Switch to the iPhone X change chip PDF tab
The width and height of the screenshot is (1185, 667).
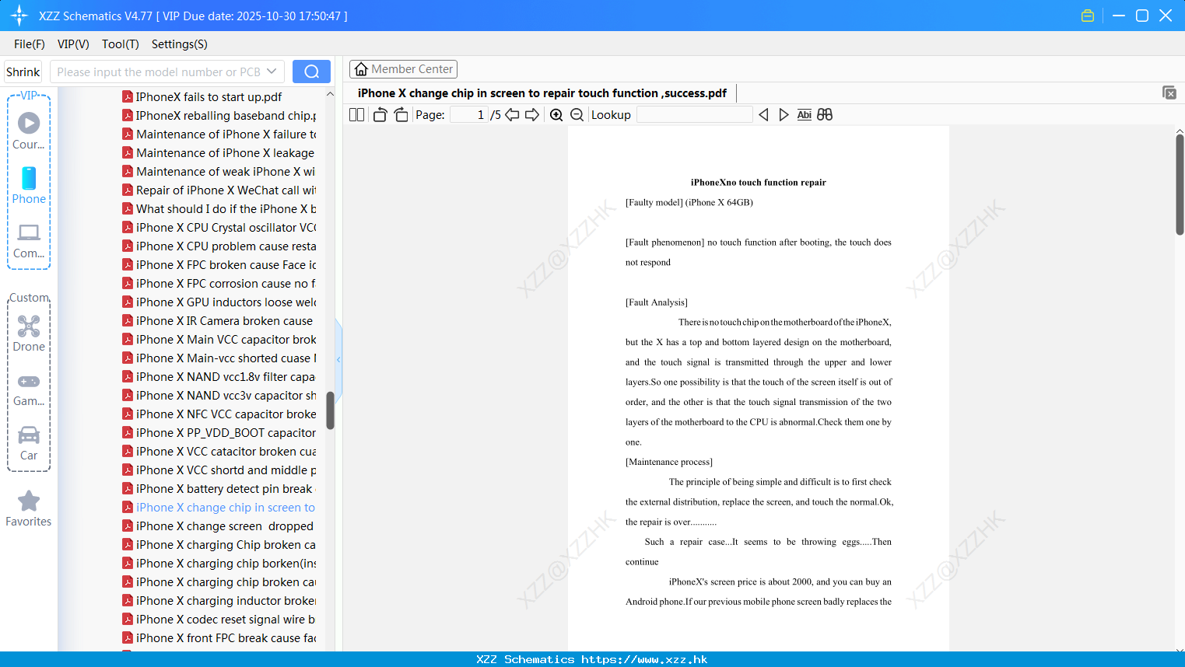542,93
